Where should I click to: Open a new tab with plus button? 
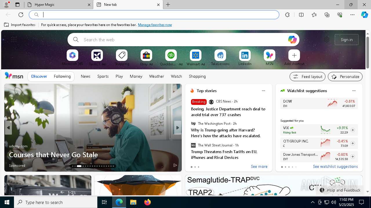coord(168,5)
